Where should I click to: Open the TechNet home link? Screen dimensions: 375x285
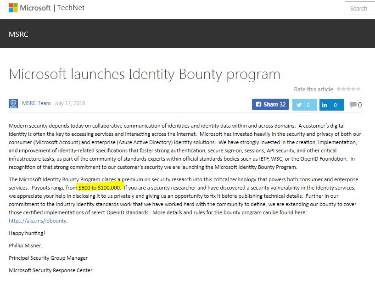(x=71, y=8)
